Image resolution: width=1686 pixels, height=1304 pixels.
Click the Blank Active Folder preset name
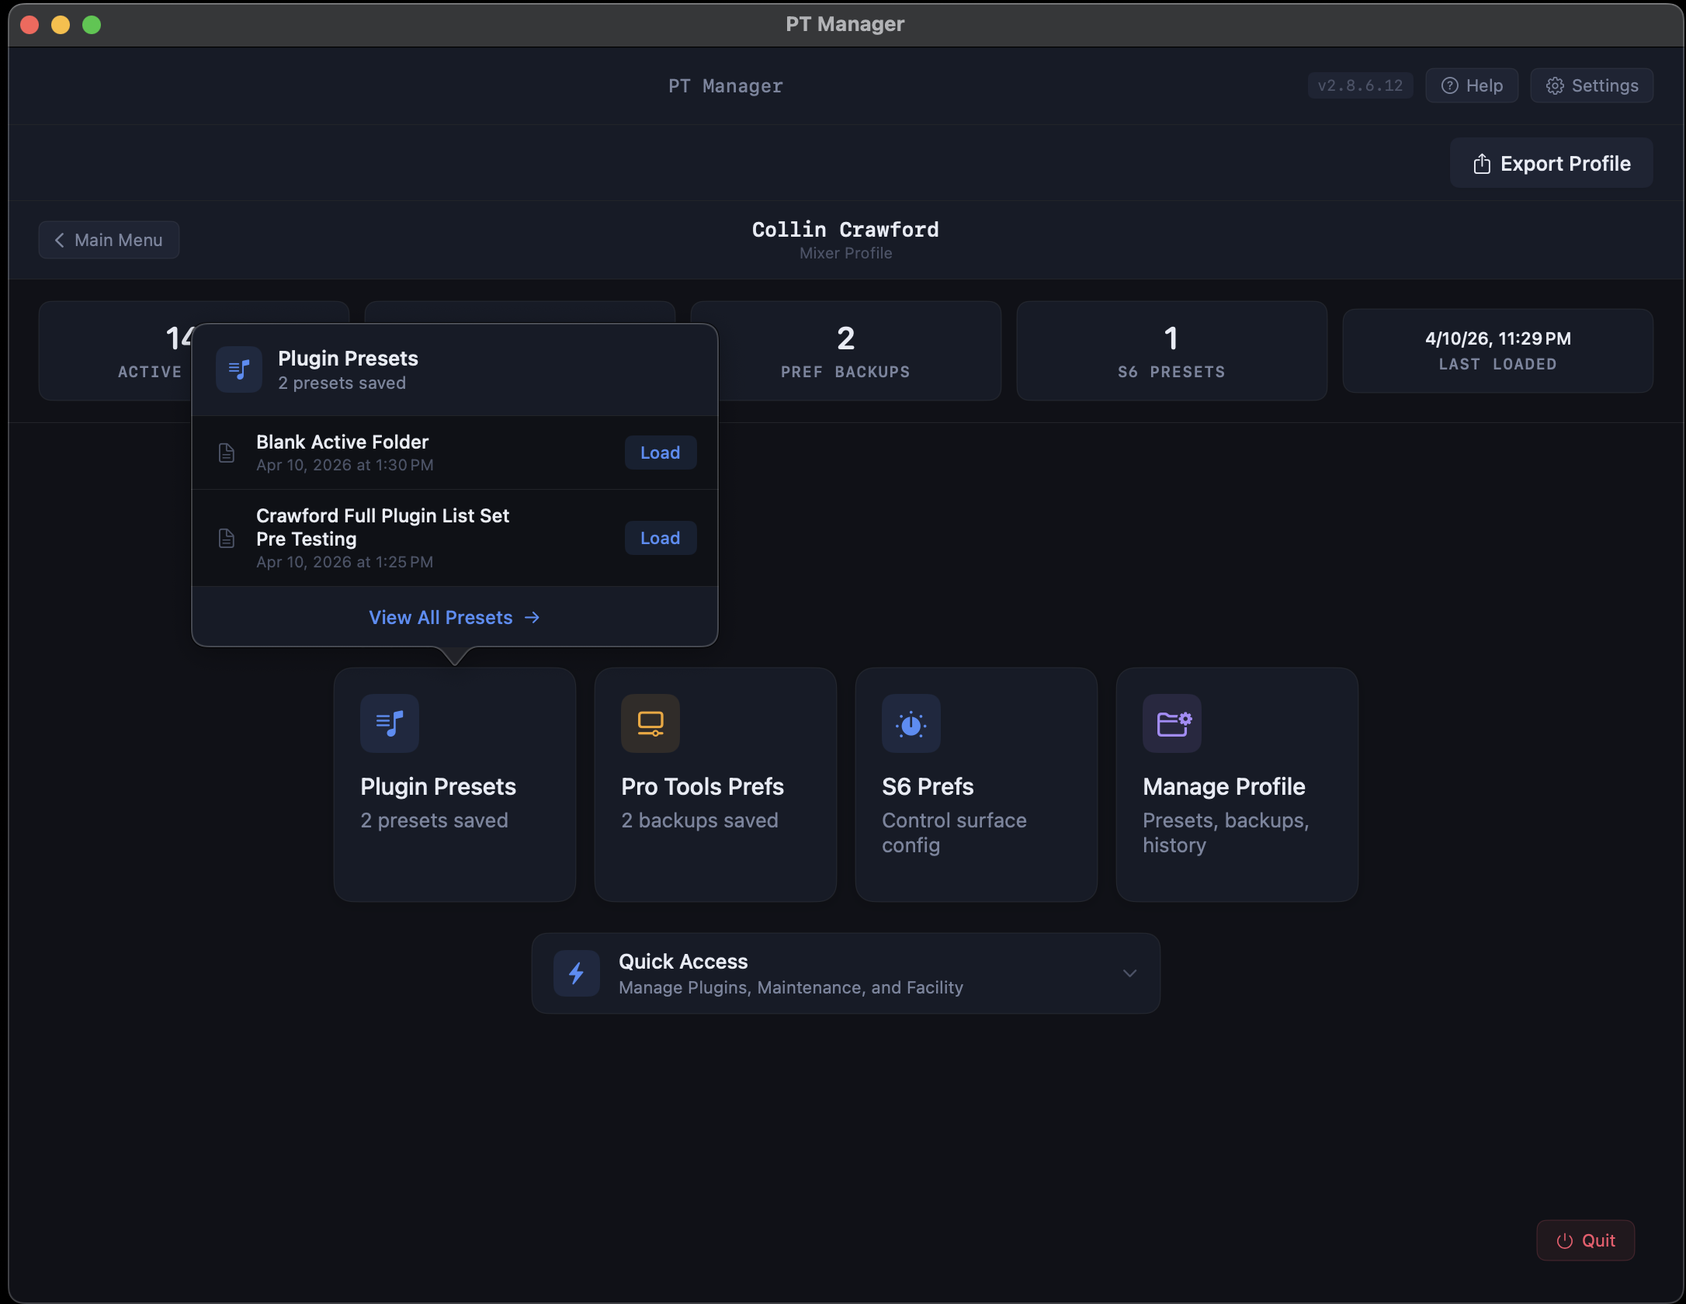tap(342, 442)
